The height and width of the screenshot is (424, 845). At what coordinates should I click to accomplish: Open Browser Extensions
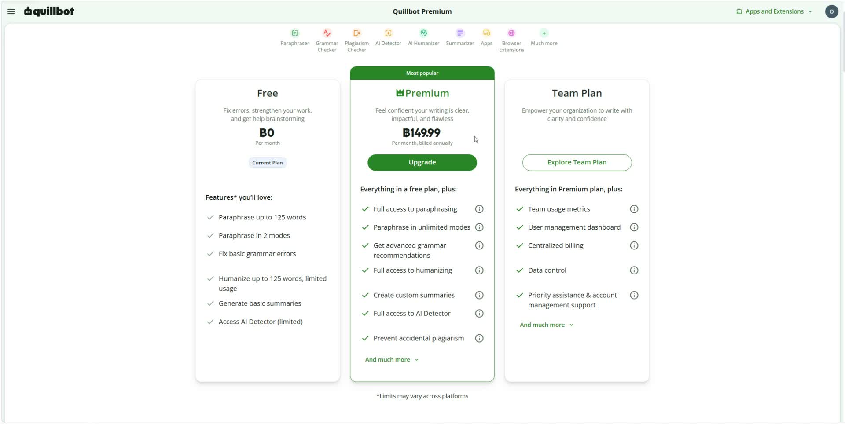coord(511,40)
